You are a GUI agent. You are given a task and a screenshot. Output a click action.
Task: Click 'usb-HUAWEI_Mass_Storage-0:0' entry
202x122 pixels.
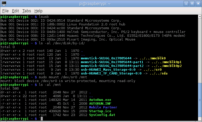108,70
